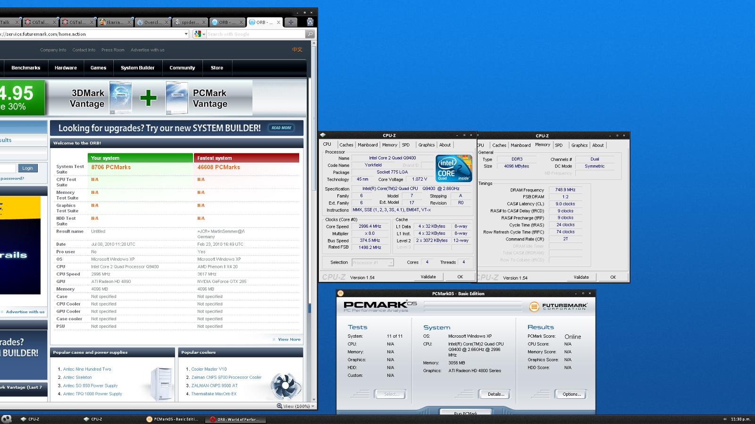Open Cooler Master V10 link
The height and width of the screenshot is (424, 755).
tap(209, 369)
